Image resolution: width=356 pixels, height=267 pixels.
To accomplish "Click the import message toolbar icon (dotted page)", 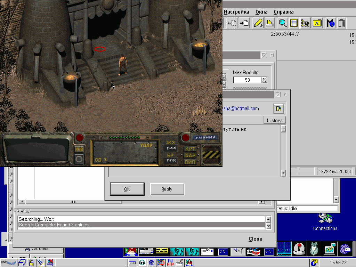I will [232, 23].
